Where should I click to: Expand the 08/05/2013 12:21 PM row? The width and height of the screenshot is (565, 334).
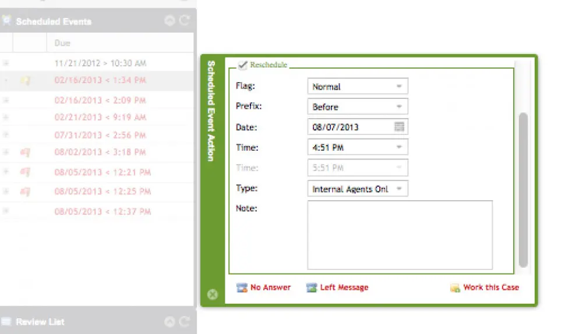tap(6, 172)
